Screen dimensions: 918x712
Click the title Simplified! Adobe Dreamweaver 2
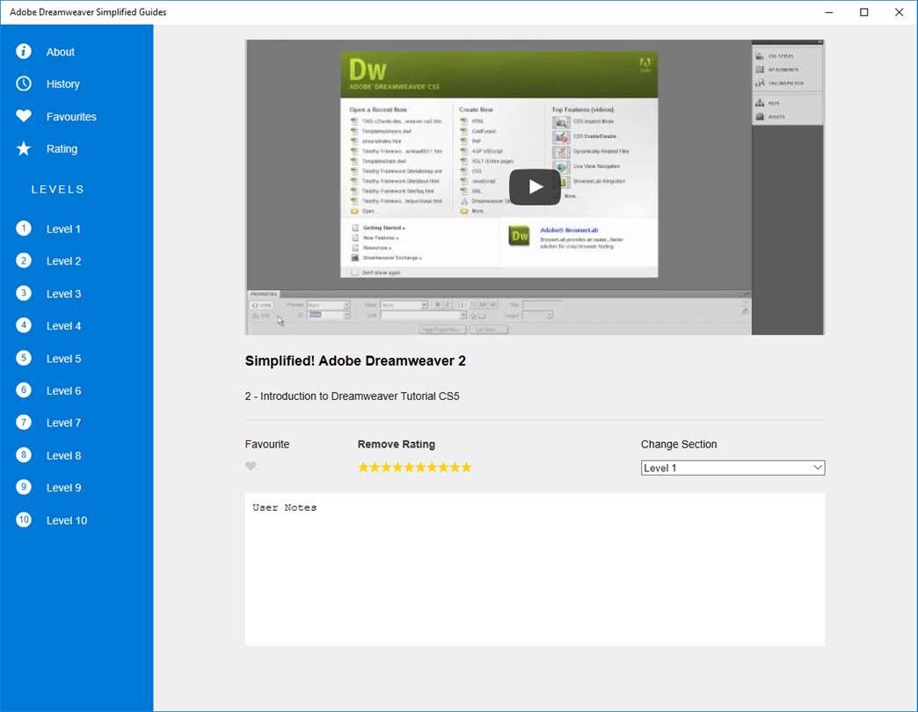(x=354, y=361)
